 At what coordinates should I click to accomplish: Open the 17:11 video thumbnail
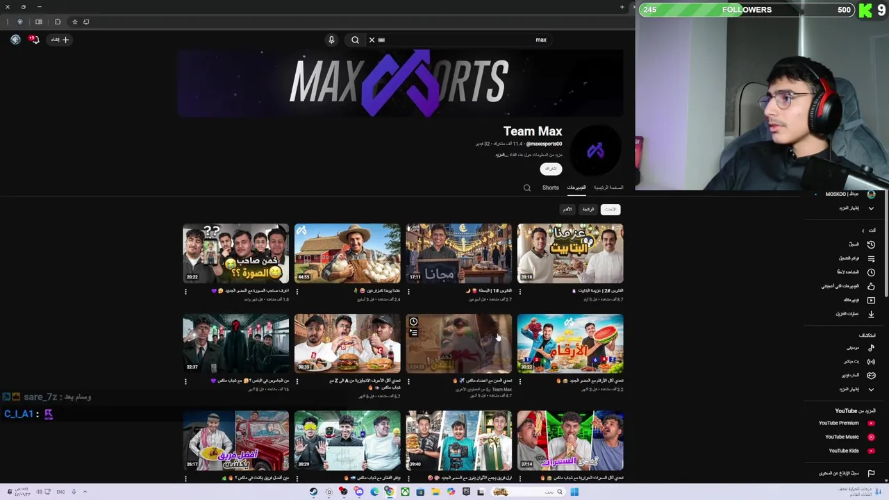point(458,253)
